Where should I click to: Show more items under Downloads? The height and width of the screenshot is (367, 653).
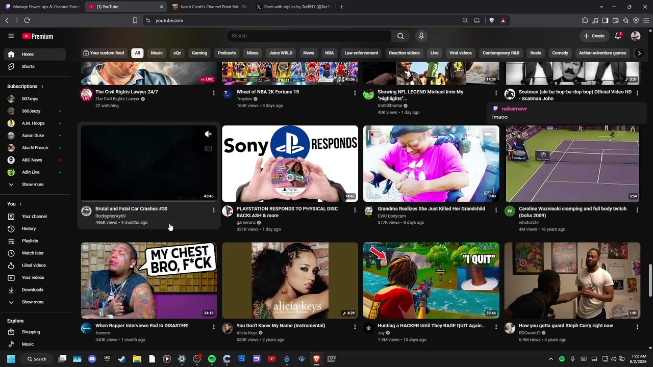(x=34, y=302)
